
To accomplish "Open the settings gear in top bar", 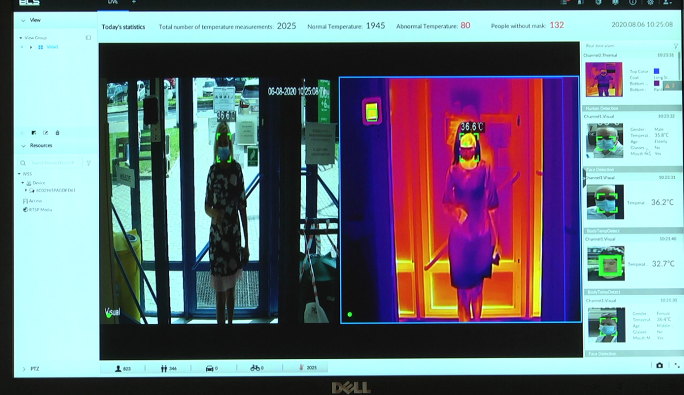I will 650,2.
